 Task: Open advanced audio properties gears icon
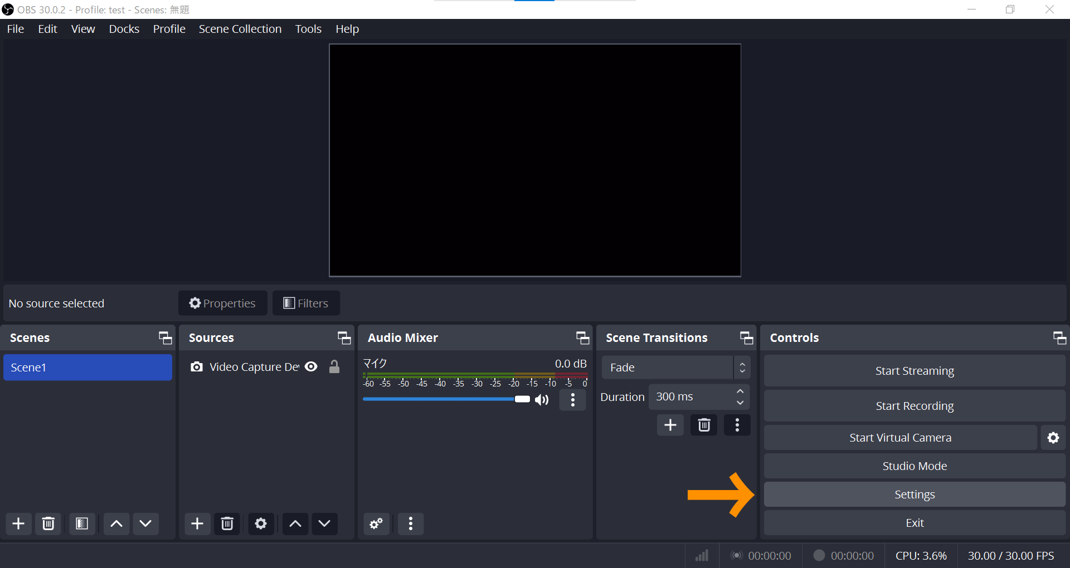376,523
